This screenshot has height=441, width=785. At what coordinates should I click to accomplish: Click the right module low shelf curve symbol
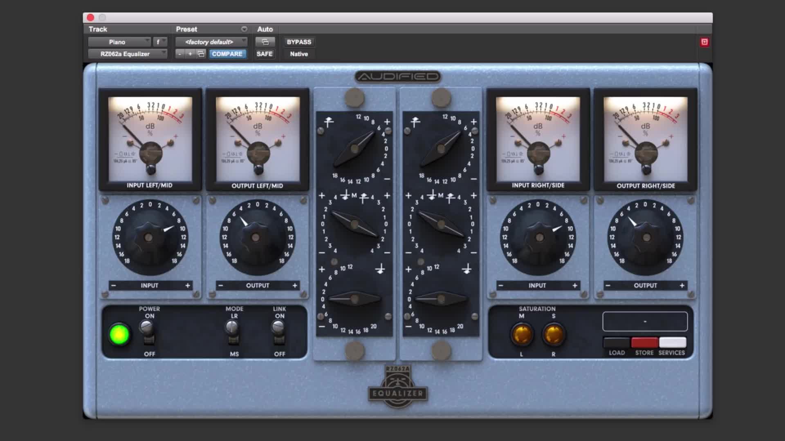tap(467, 269)
